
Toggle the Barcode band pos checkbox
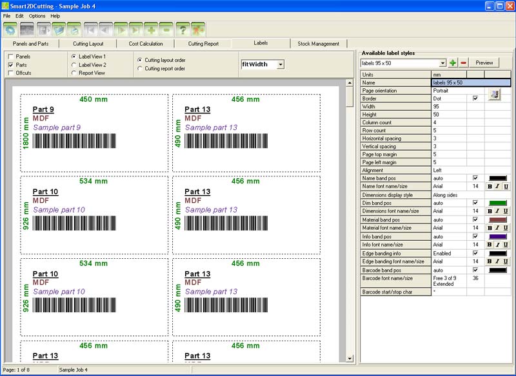tap(475, 270)
